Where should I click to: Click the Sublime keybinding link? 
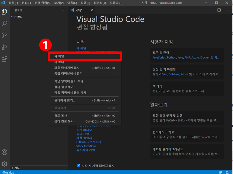(174, 74)
